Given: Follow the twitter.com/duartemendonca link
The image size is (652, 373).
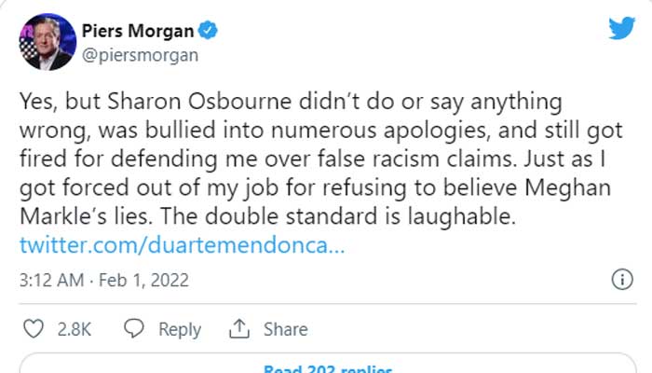Looking at the screenshot, I should click(x=183, y=247).
